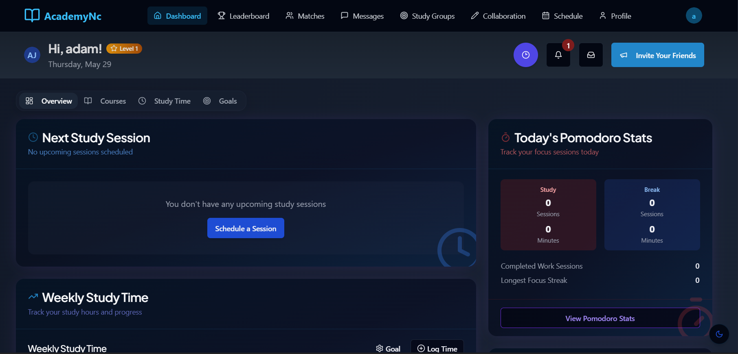Click the AcademyNc book logo icon
Viewport: 738px width, 354px height.
tap(32, 15)
